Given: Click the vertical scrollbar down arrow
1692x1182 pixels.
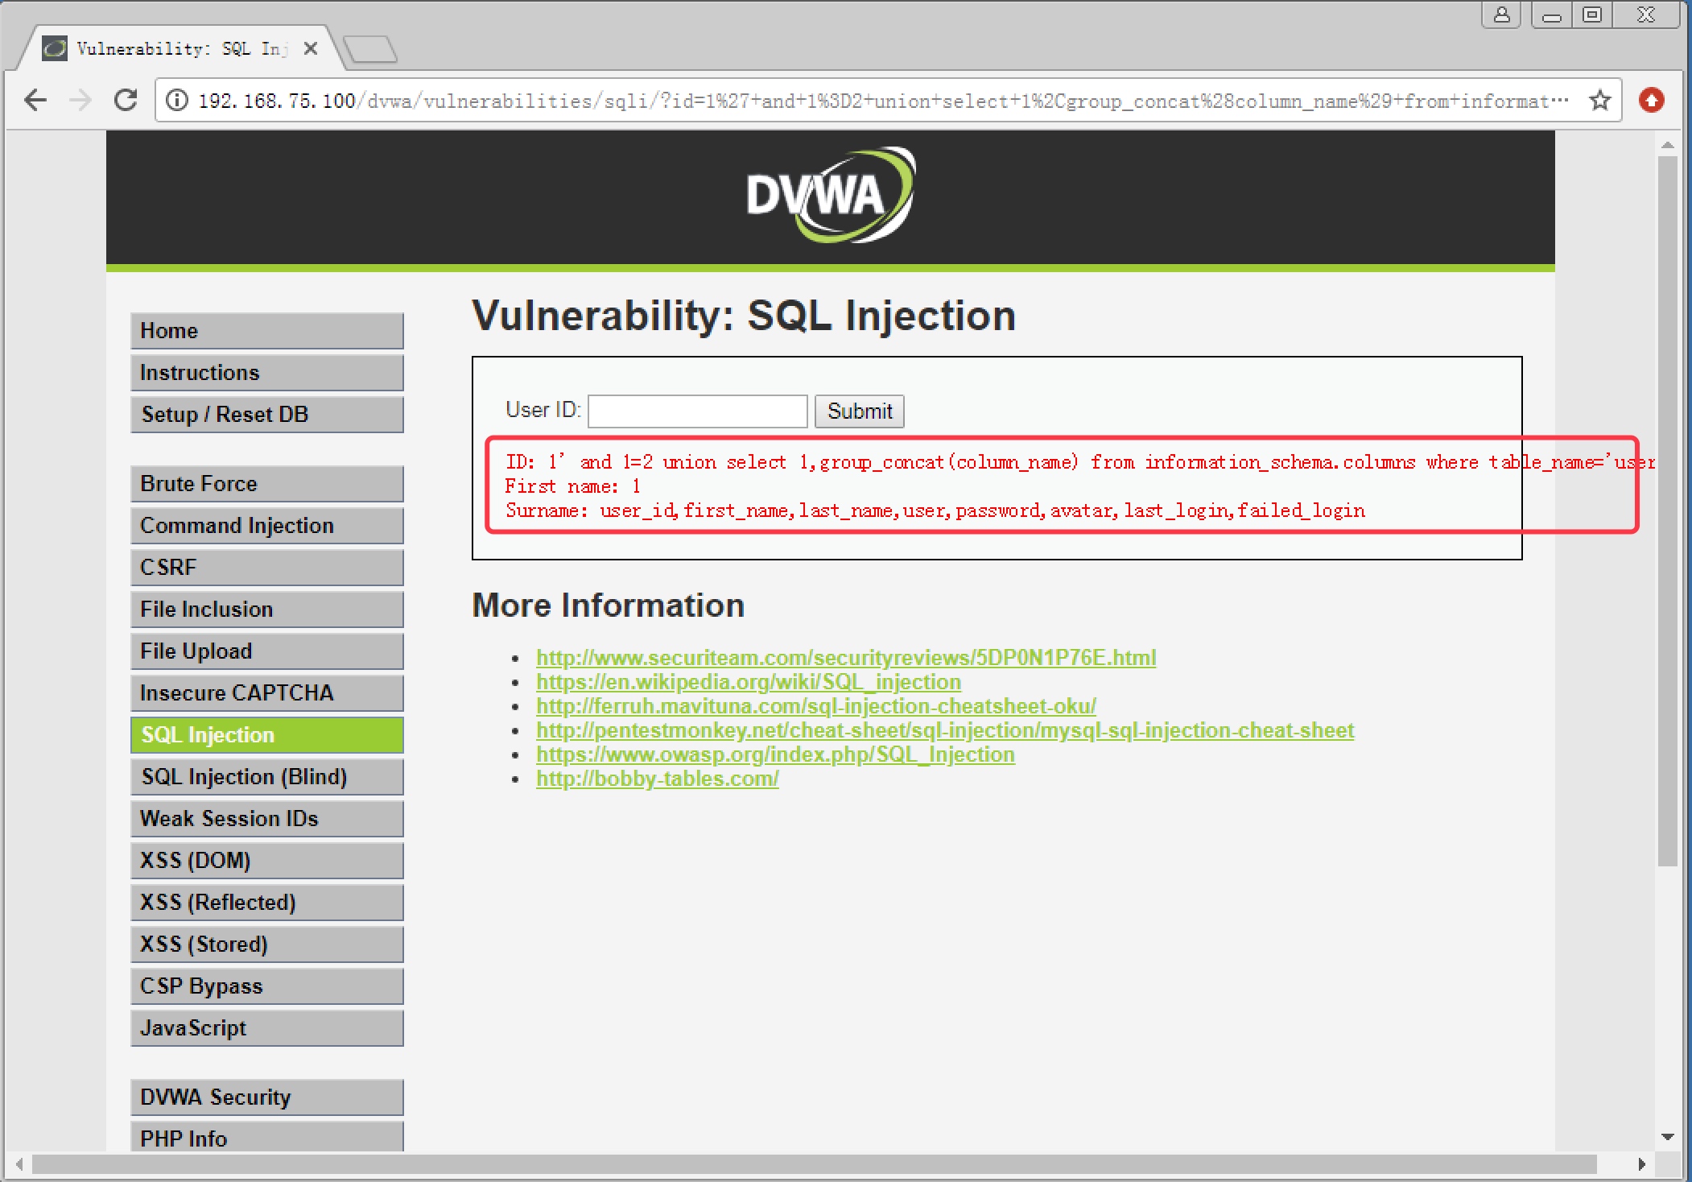Looking at the screenshot, I should (1668, 1137).
